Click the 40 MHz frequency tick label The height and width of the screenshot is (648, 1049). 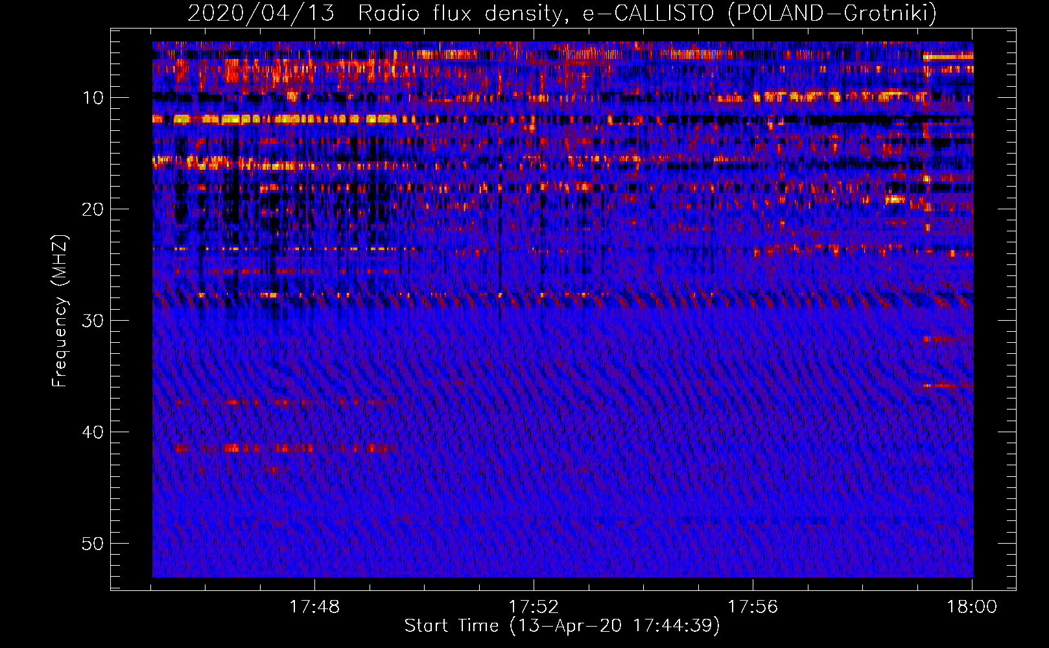pos(93,432)
